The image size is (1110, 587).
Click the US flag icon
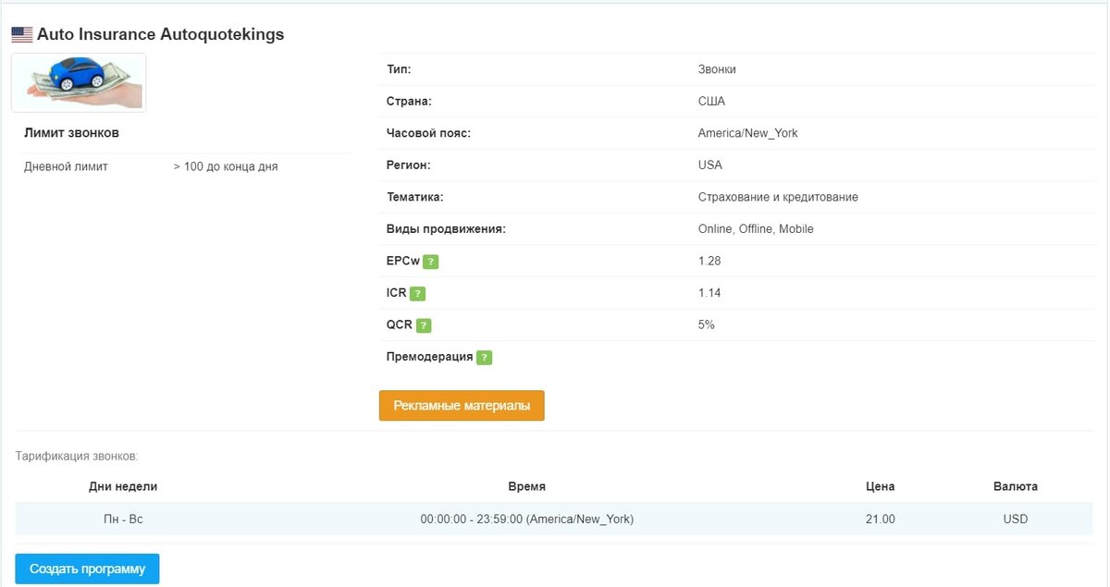(x=22, y=35)
